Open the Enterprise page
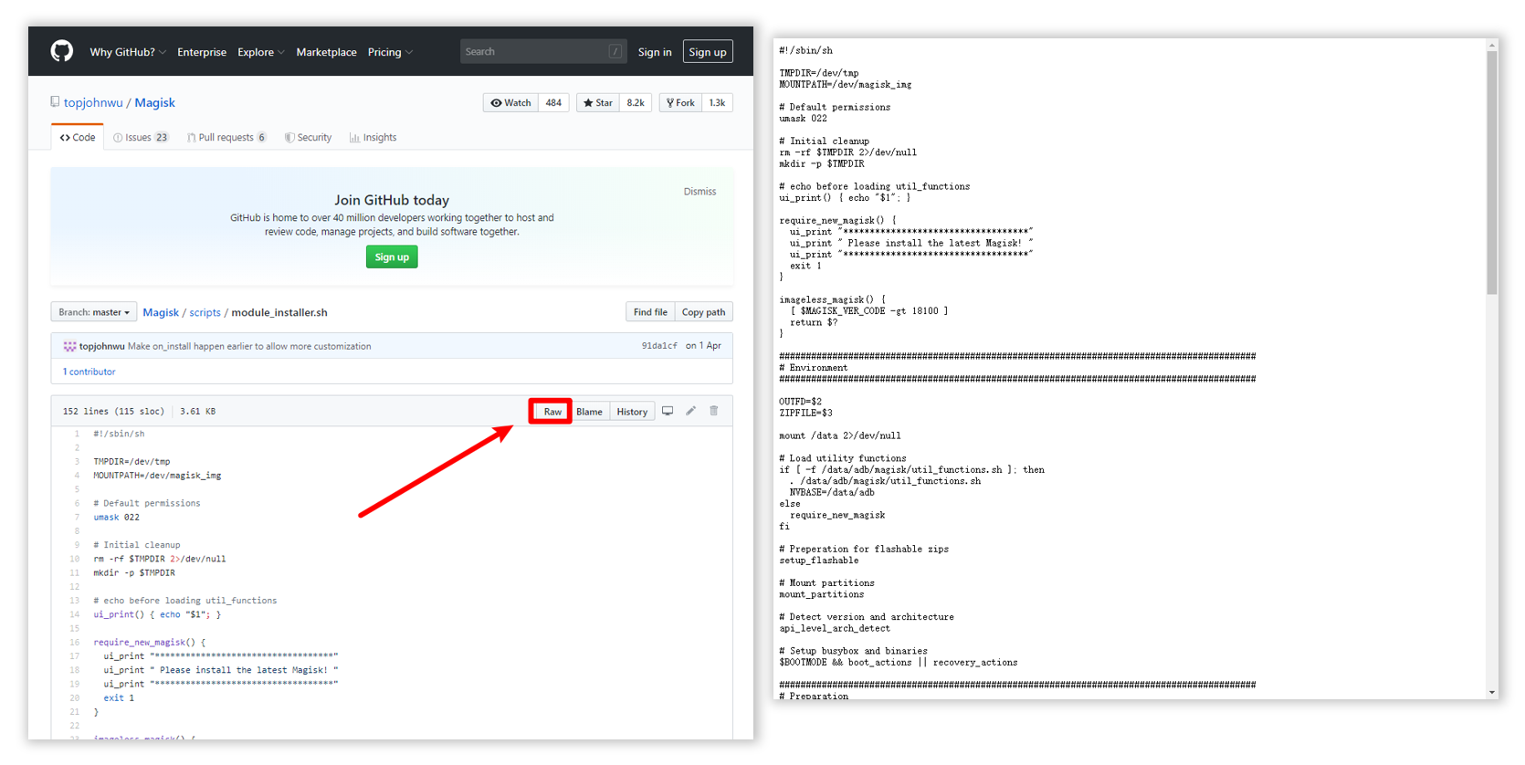 tap(202, 52)
